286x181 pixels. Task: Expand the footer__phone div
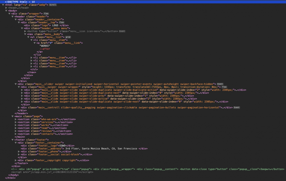click(19, 151)
